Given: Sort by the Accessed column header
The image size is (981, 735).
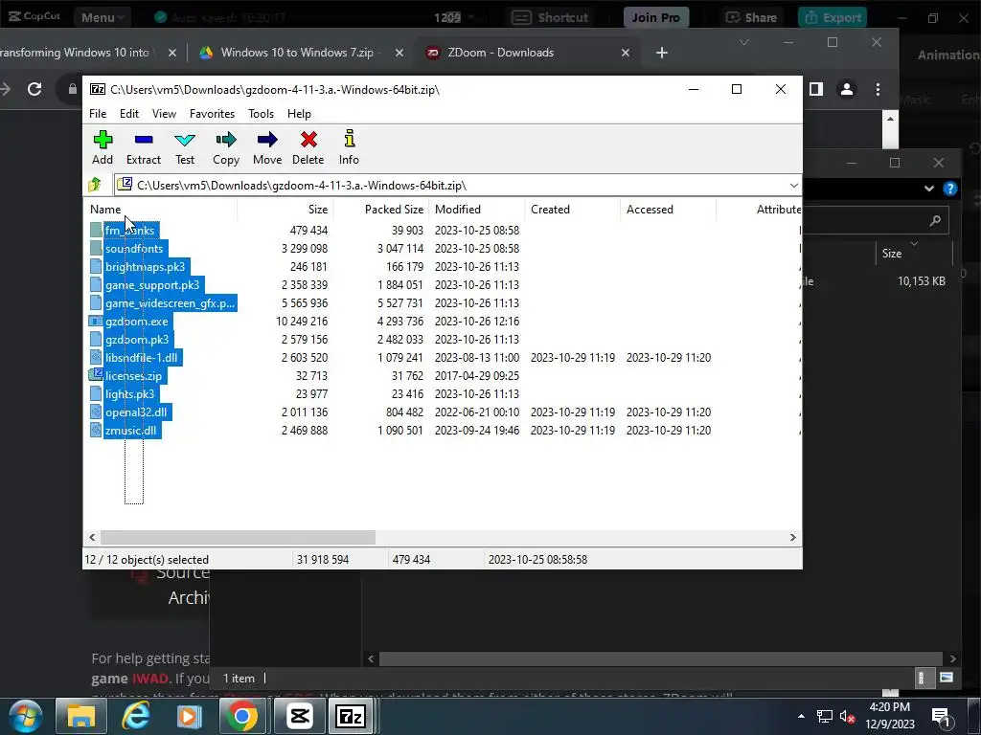Looking at the screenshot, I should 668,210.
